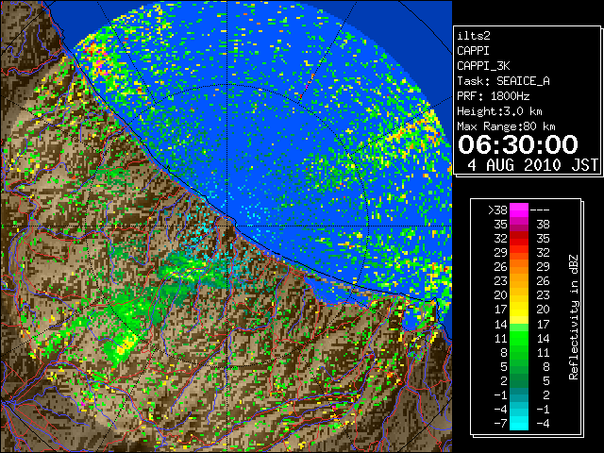Click the vertical 'Reflectivity in dBZ' label
This screenshot has width=604, height=453.
(x=574, y=317)
